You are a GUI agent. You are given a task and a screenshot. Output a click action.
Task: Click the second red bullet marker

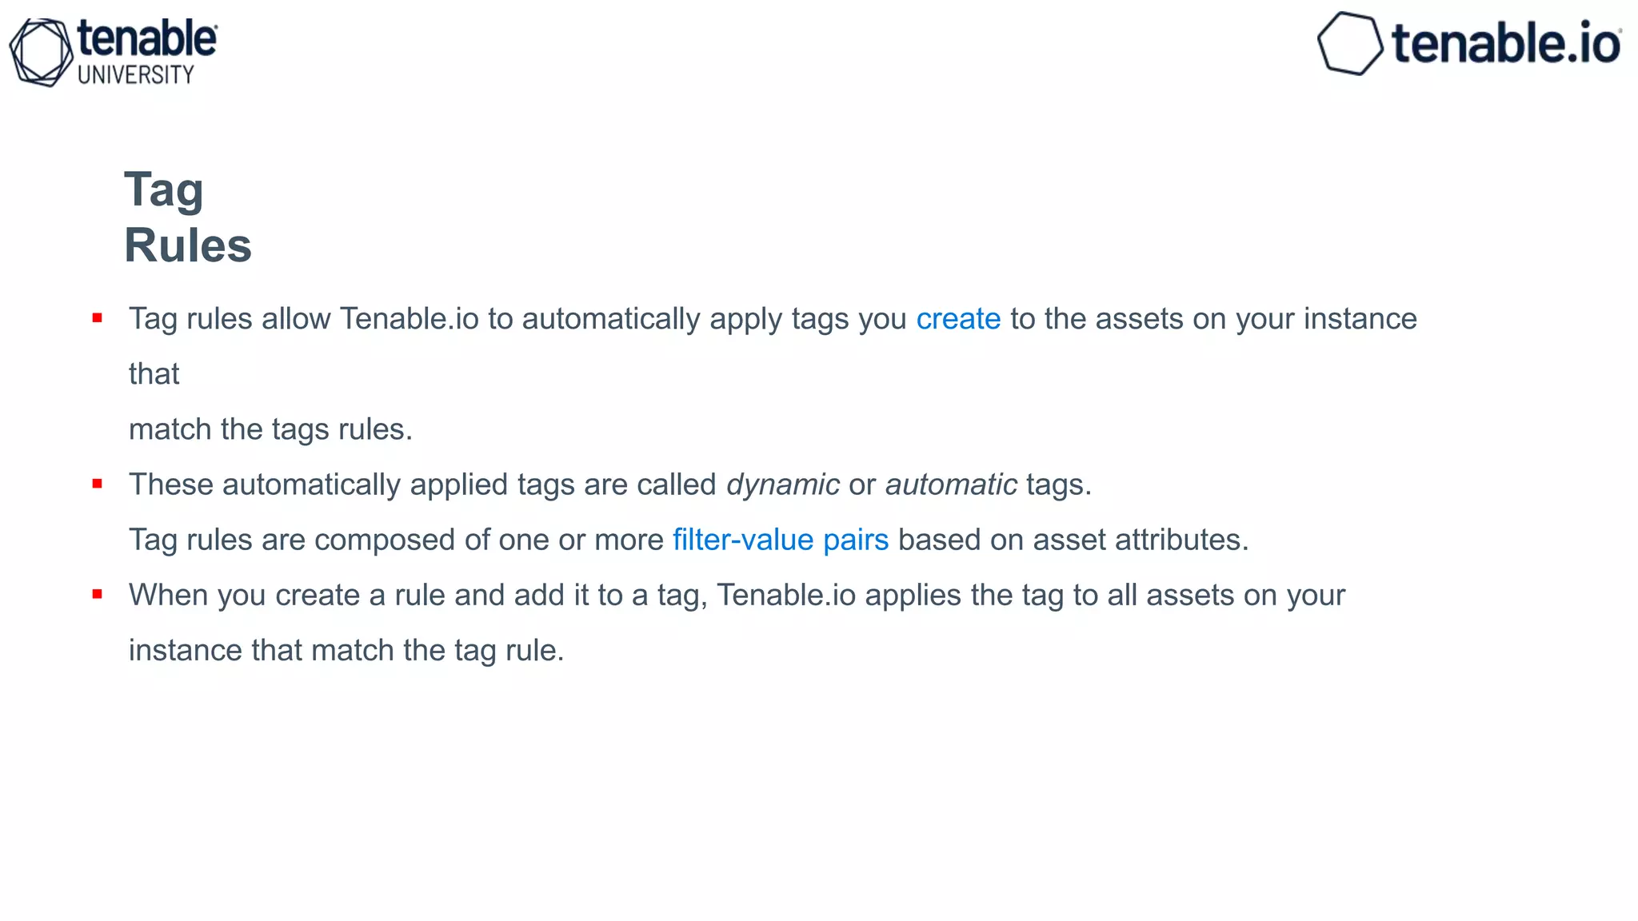click(98, 484)
